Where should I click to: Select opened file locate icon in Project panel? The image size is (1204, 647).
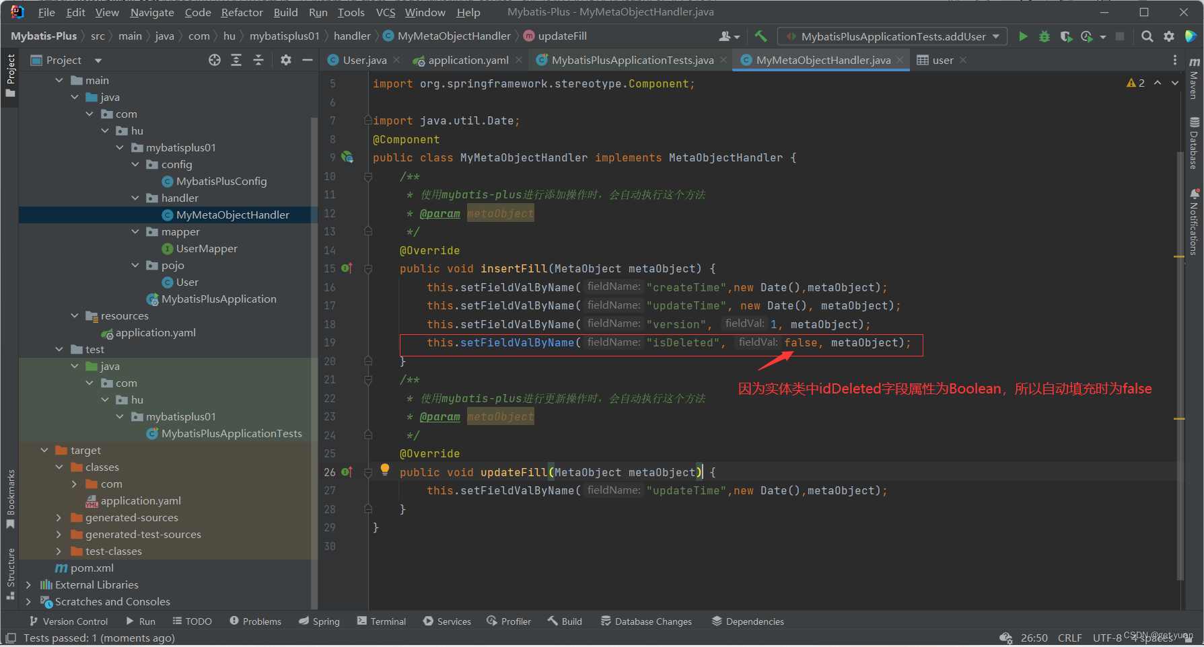click(x=215, y=60)
